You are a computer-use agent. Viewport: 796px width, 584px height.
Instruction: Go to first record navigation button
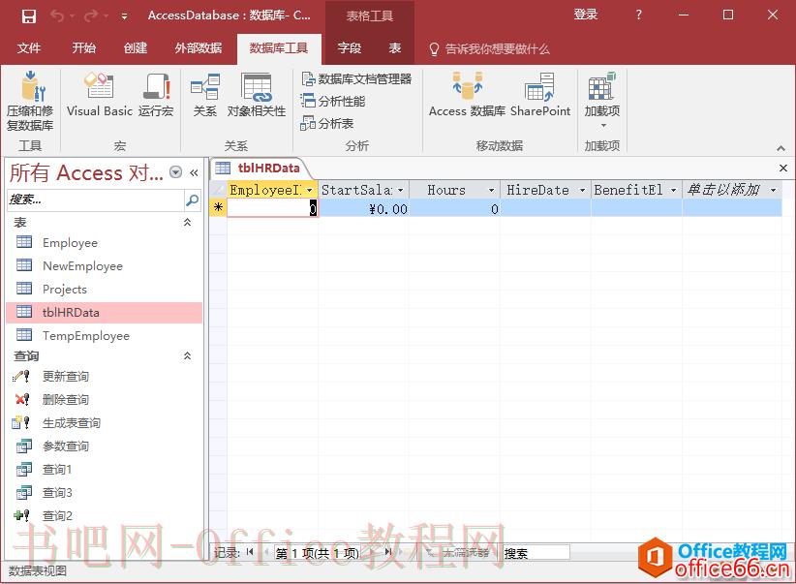pos(250,552)
